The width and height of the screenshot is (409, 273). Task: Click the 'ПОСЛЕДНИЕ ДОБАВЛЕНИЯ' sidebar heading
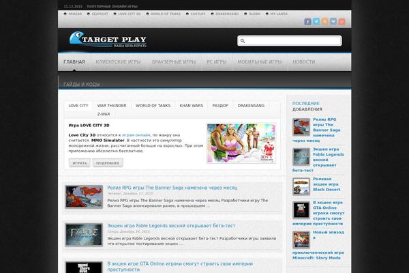tap(307, 106)
